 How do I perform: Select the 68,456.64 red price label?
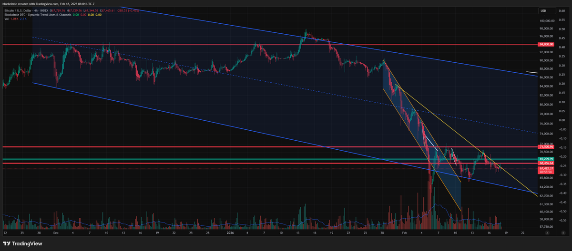pyautogui.click(x=546, y=163)
